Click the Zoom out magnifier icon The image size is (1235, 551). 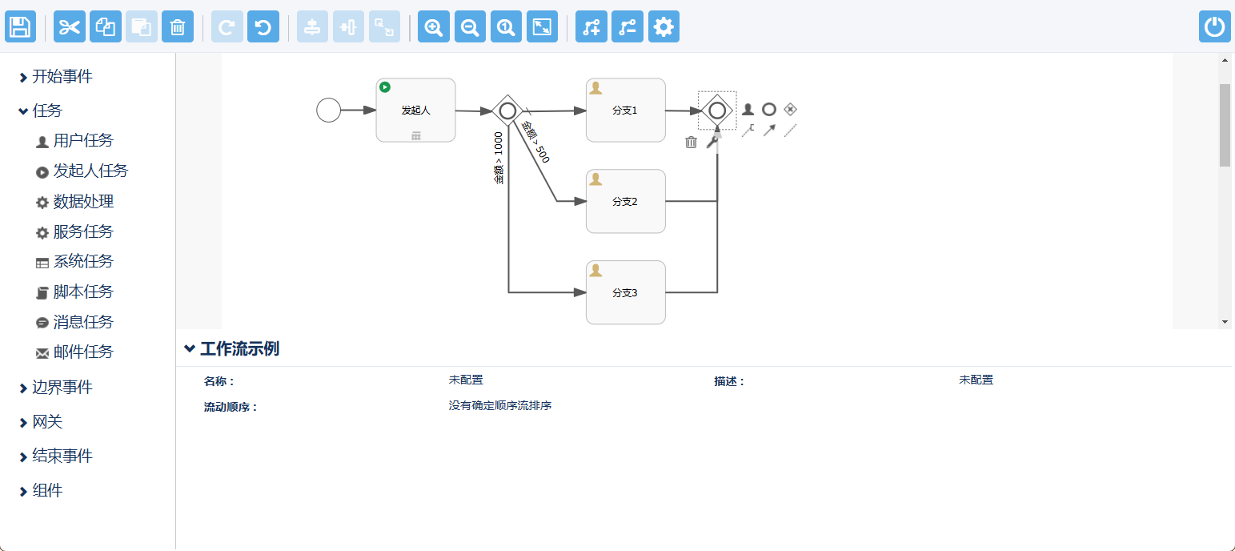tap(470, 27)
